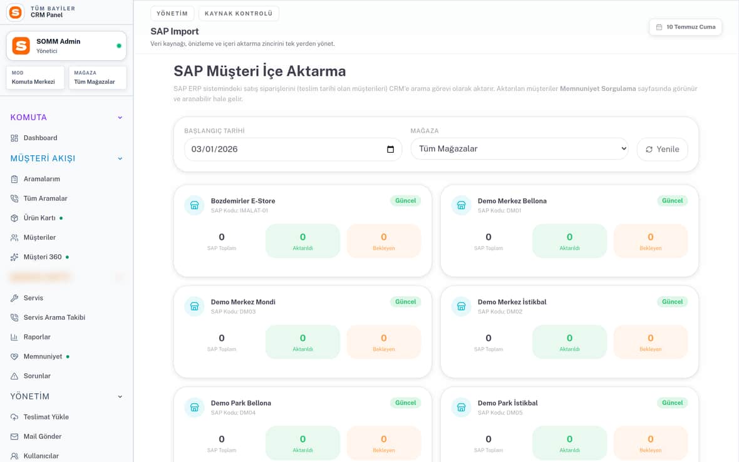Click the 10 Temmuz Cuma date button

point(685,28)
